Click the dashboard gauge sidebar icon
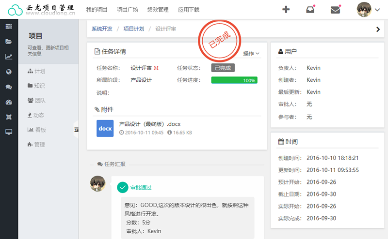Image resolution: width=388 pixels, height=239 pixels. [x=9, y=102]
